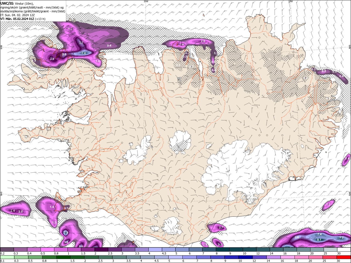Click the darkest navy blue swatch in lower legend row
This screenshot has height=263, width=351.
tap(245, 257)
